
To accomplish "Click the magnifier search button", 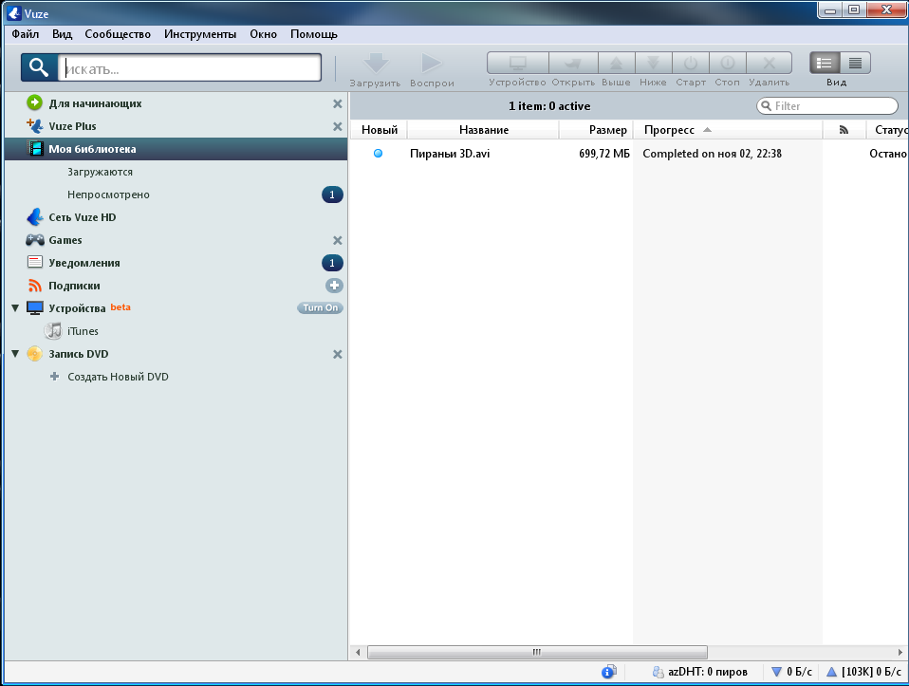I will [x=39, y=67].
